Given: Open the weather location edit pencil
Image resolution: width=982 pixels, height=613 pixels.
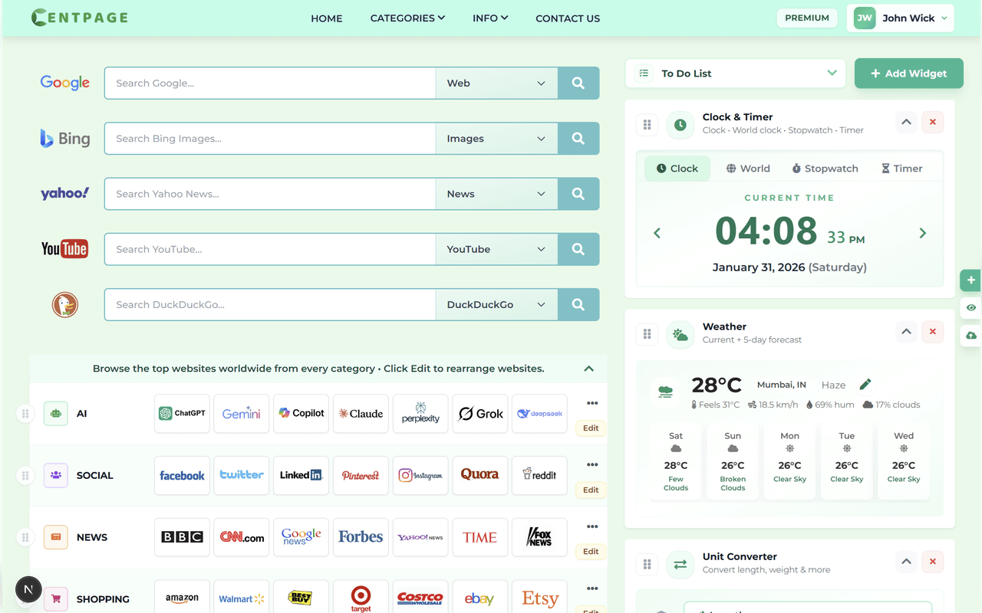Looking at the screenshot, I should point(865,384).
